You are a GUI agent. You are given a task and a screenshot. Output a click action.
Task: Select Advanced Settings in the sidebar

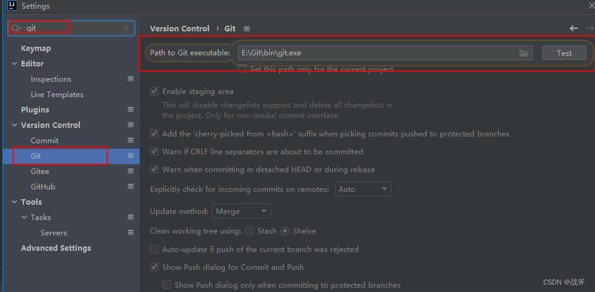56,248
